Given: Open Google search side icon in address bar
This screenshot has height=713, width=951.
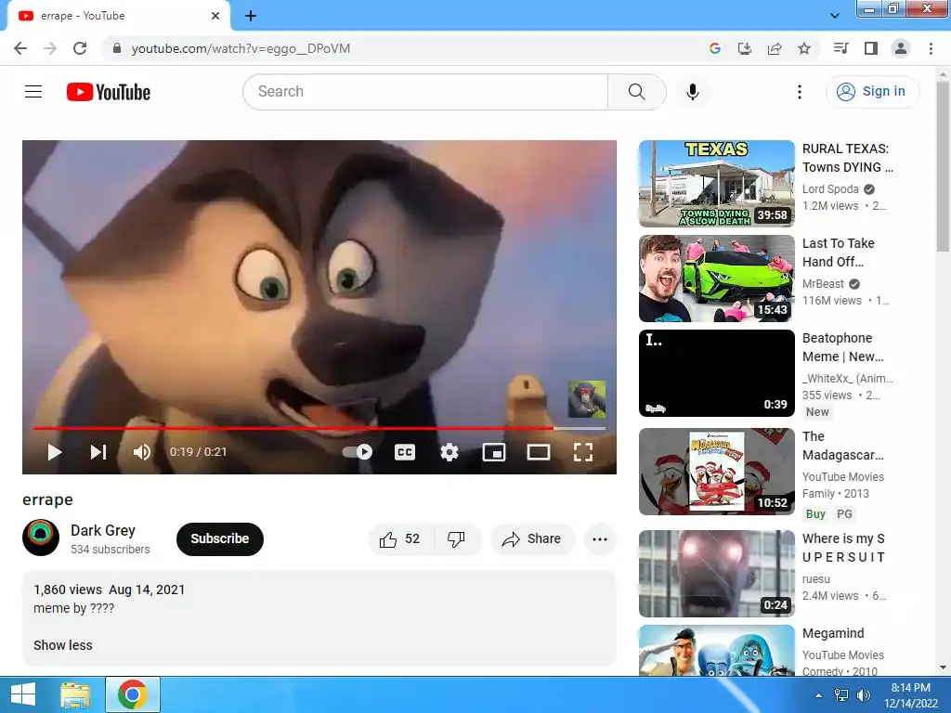Looking at the screenshot, I should point(714,48).
